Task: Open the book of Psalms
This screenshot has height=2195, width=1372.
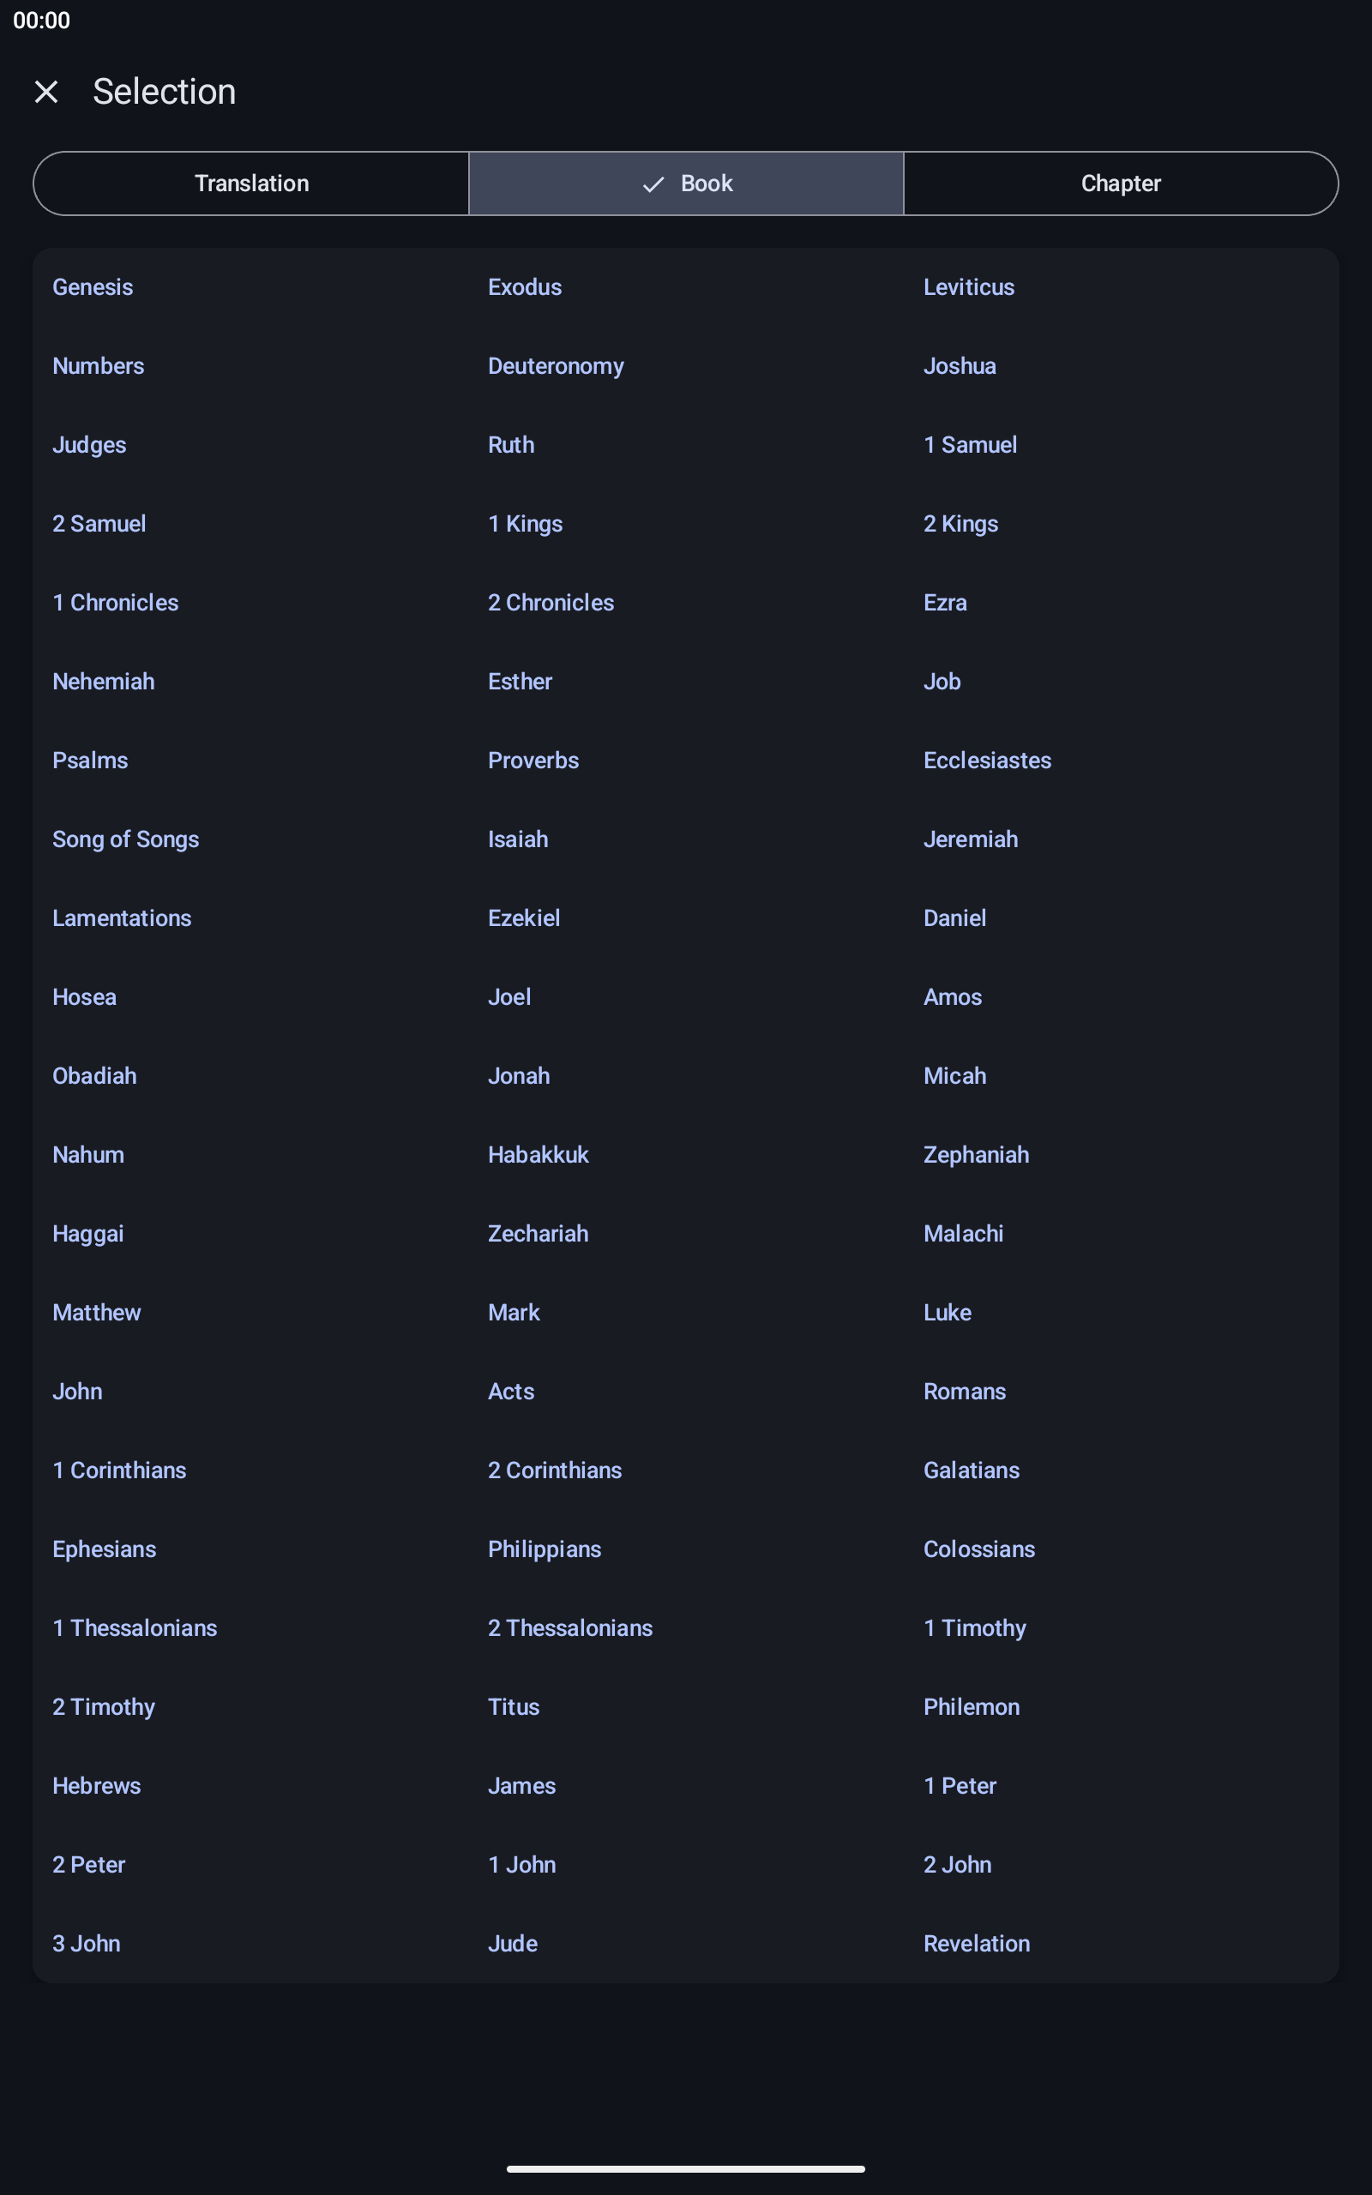Action: pos(90,760)
